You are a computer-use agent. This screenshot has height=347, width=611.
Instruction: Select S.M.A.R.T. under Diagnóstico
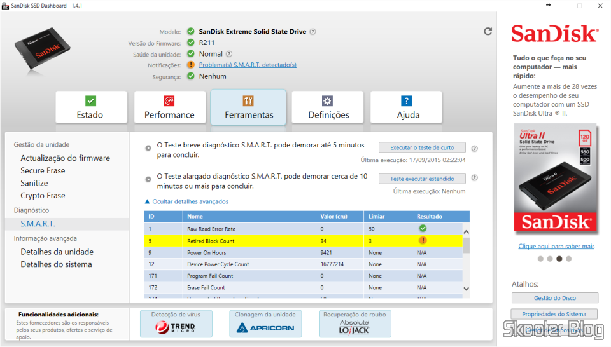38,224
